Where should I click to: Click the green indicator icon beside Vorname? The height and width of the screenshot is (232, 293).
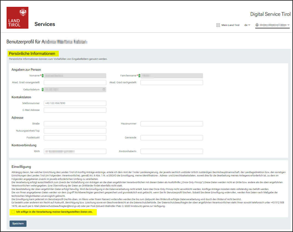coord(43,76)
